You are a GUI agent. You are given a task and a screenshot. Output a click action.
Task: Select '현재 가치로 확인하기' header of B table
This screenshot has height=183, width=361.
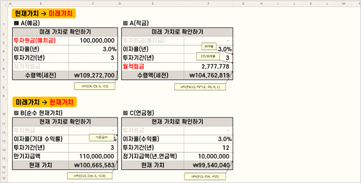click(65, 122)
